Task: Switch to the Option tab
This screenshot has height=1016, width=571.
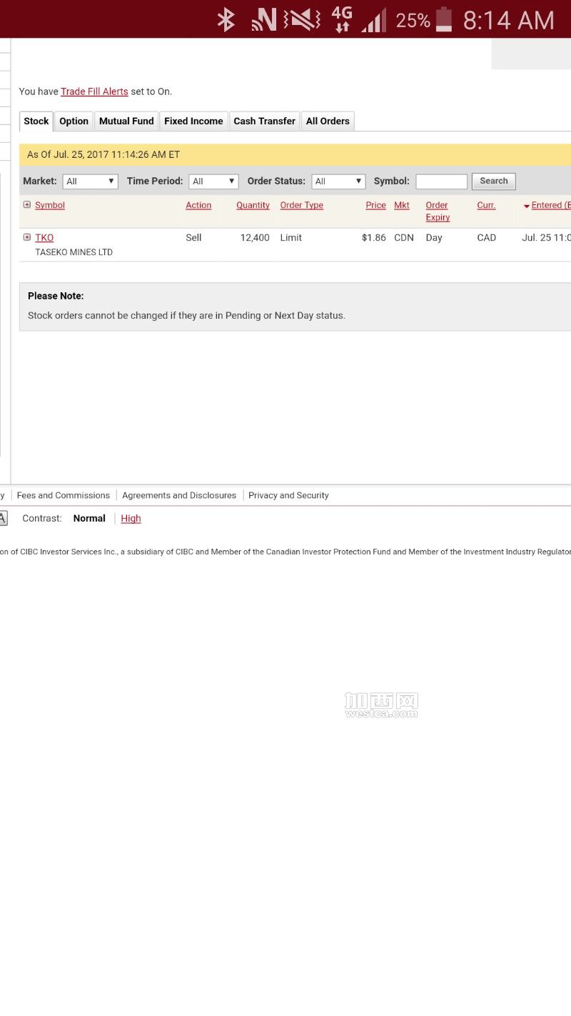Action: pyautogui.click(x=74, y=121)
